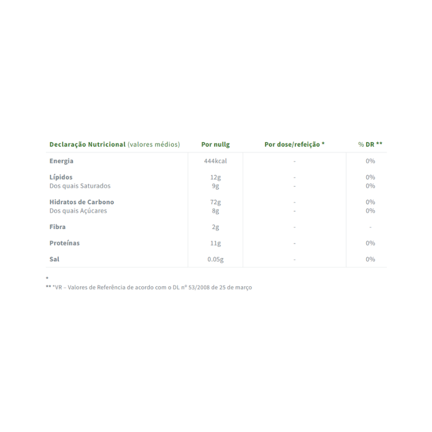432x432 pixels.
Task: Select the Dos quais Saturados label
Action: click(80, 186)
